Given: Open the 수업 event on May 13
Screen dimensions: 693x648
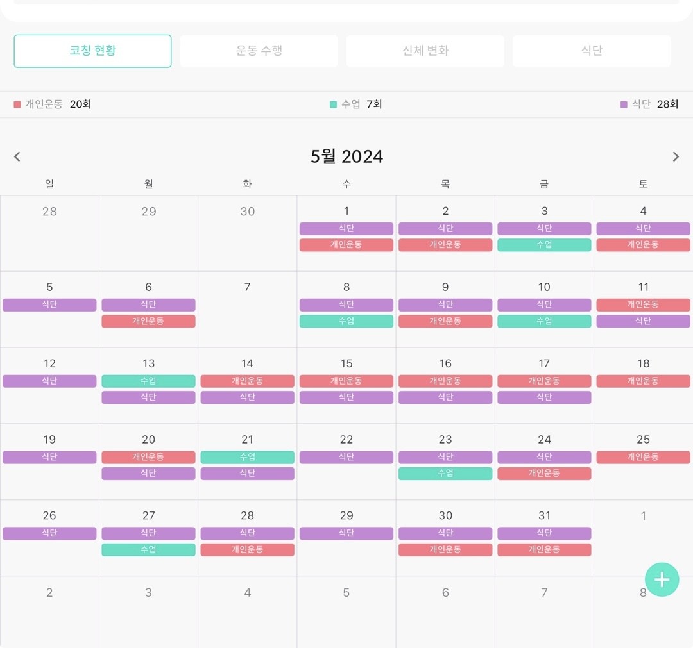Looking at the screenshot, I should pyautogui.click(x=148, y=381).
